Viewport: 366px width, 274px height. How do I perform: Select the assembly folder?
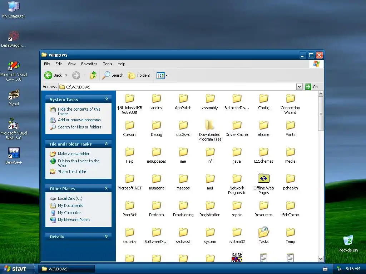(210, 102)
